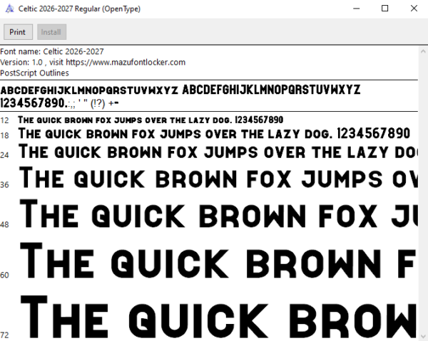Click the 24 point sample sentence
Screen dimensions: 428x341
point(218,152)
